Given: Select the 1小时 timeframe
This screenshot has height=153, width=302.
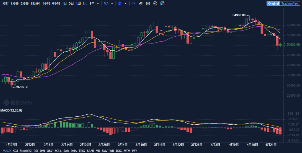Looking at the screenshot, I should [x=46, y=3].
